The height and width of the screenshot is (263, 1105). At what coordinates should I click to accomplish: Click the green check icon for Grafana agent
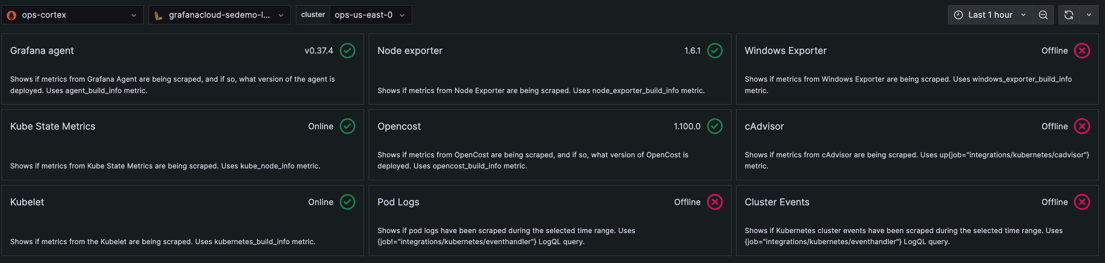point(347,51)
